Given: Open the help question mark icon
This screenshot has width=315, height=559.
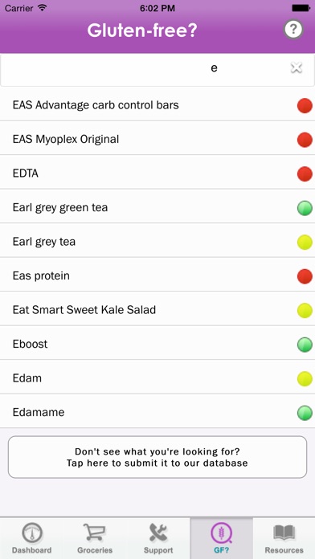Looking at the screenshot, I should 293,30.
